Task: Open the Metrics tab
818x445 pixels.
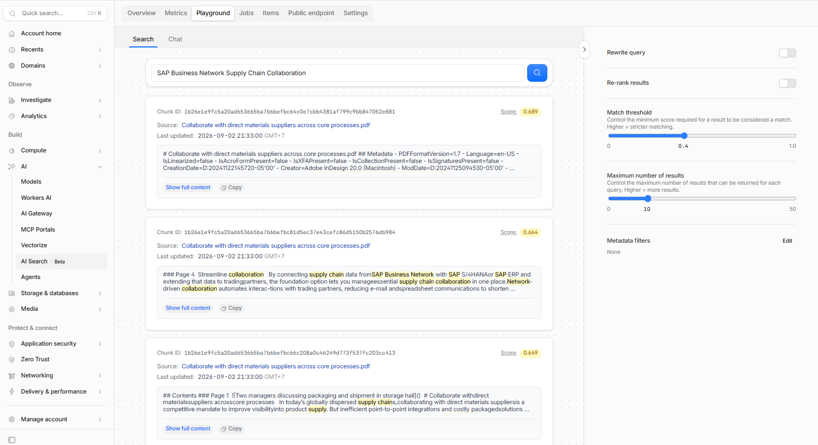Action: click(x=176, y=13)
